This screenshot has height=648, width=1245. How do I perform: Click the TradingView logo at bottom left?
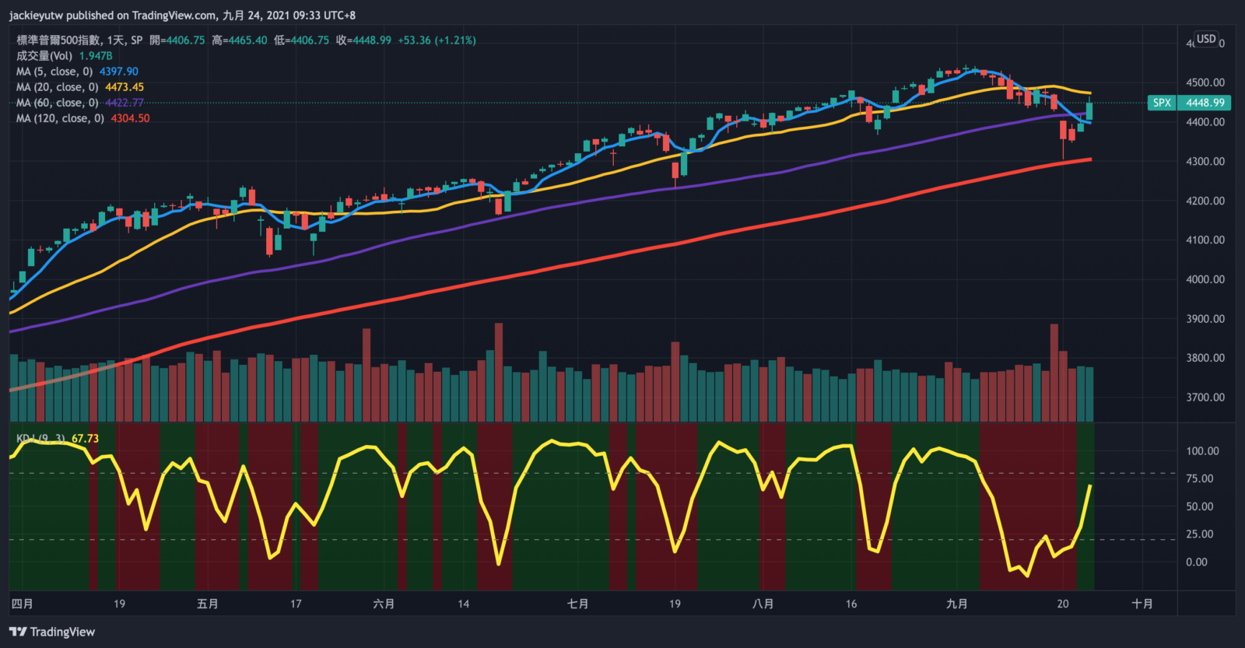pos(52,632)
